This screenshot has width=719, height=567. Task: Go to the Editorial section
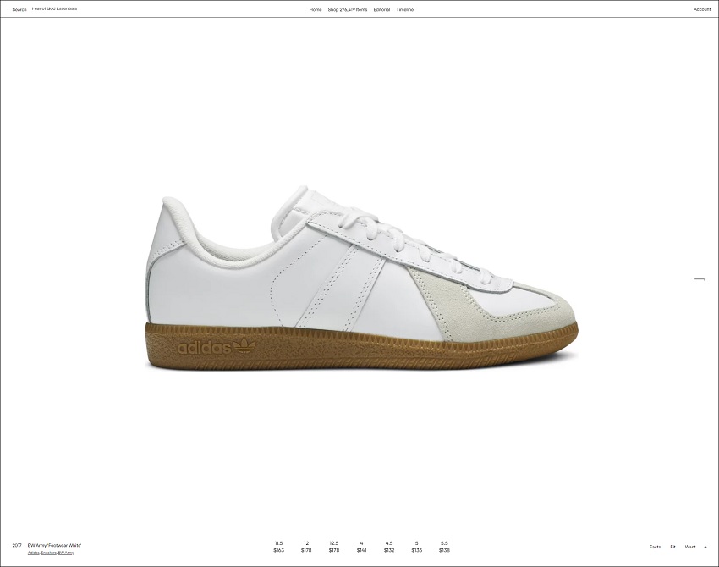click(381, 9)
